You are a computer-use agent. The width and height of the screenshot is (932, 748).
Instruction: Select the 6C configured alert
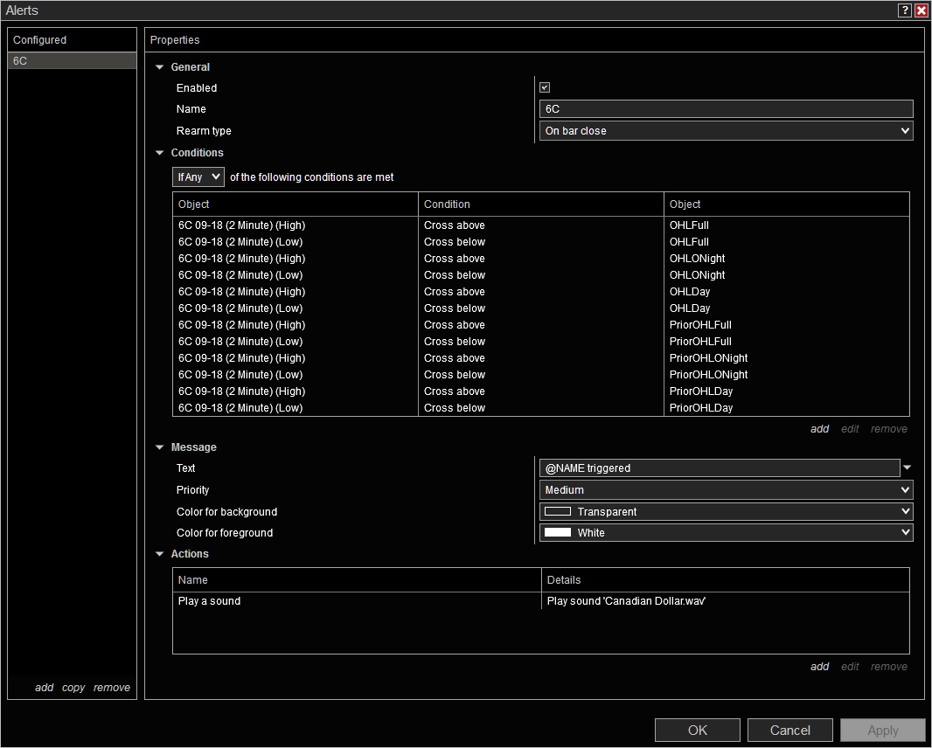[72, 60]
